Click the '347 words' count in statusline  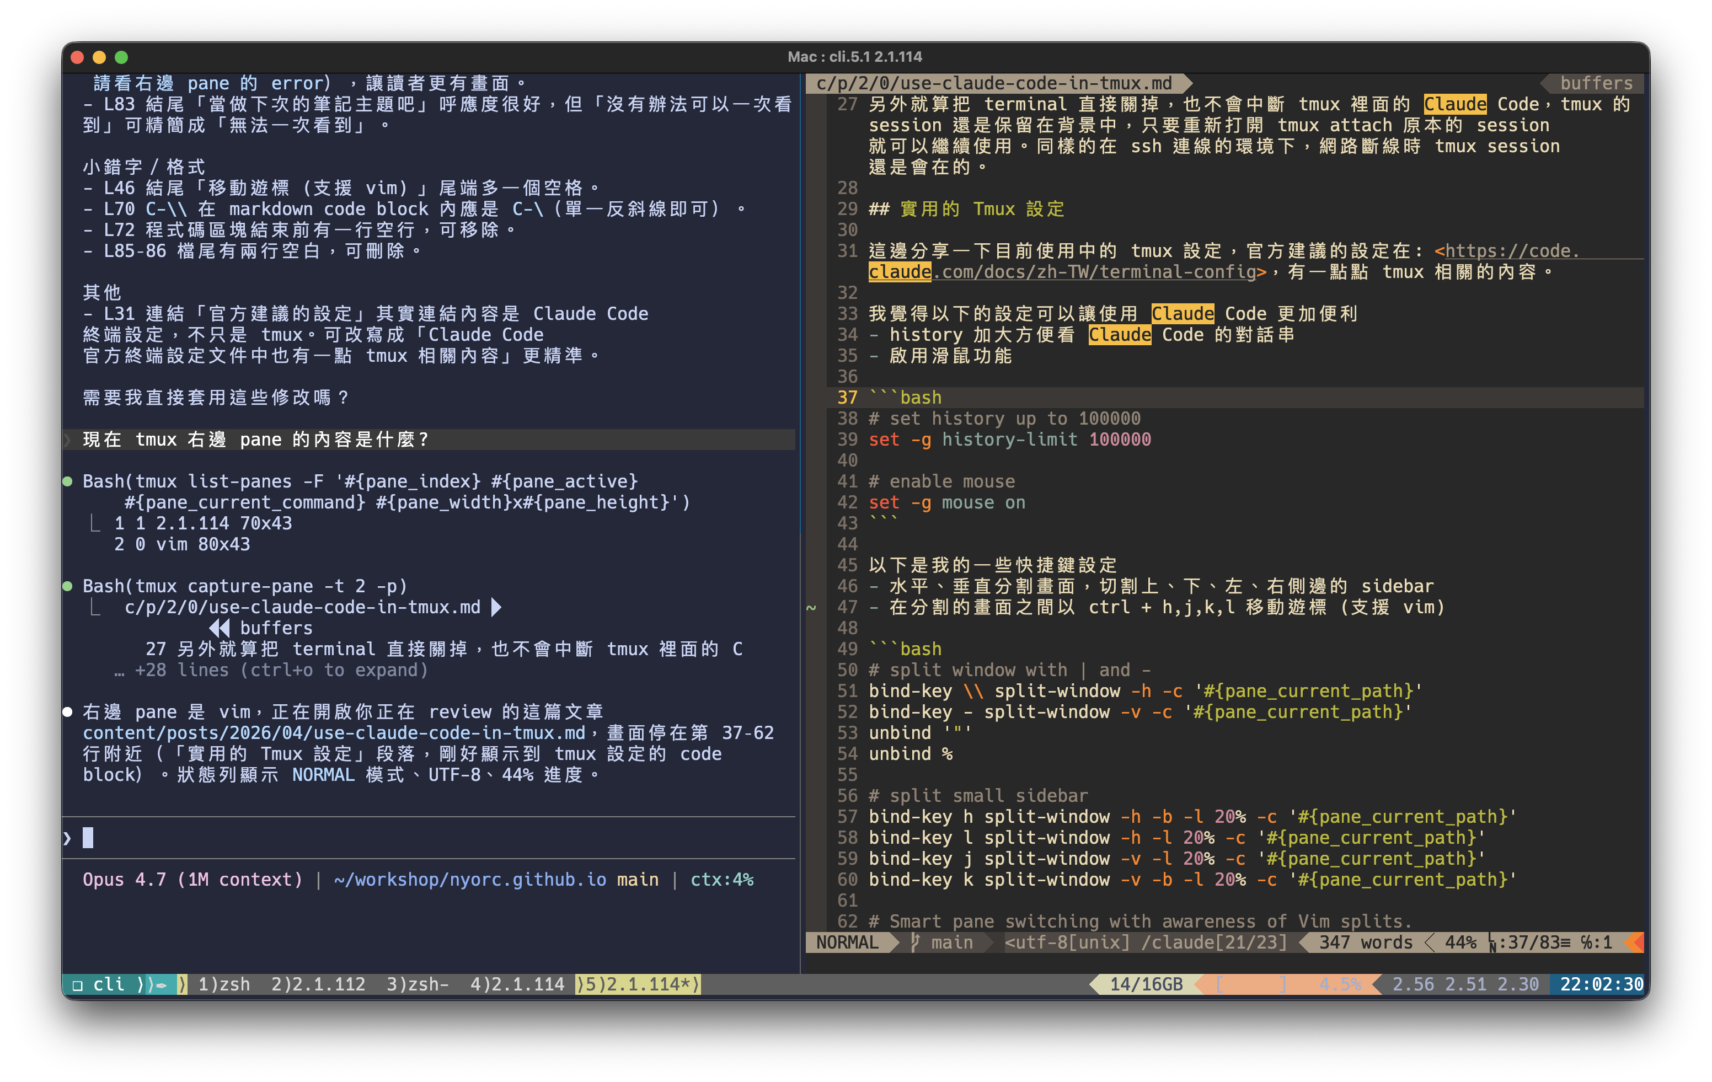[x=1366, y=942]
